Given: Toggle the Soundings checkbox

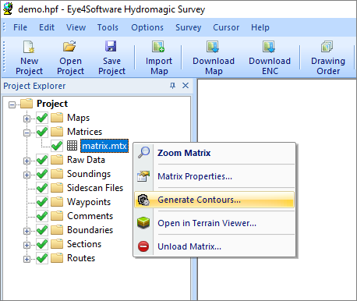Looking at the screenshot, I should pos(42,174).
